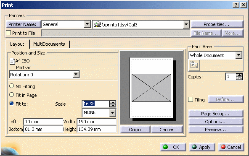
Task: Close the Print dialog window
Action: pos(244,5)
